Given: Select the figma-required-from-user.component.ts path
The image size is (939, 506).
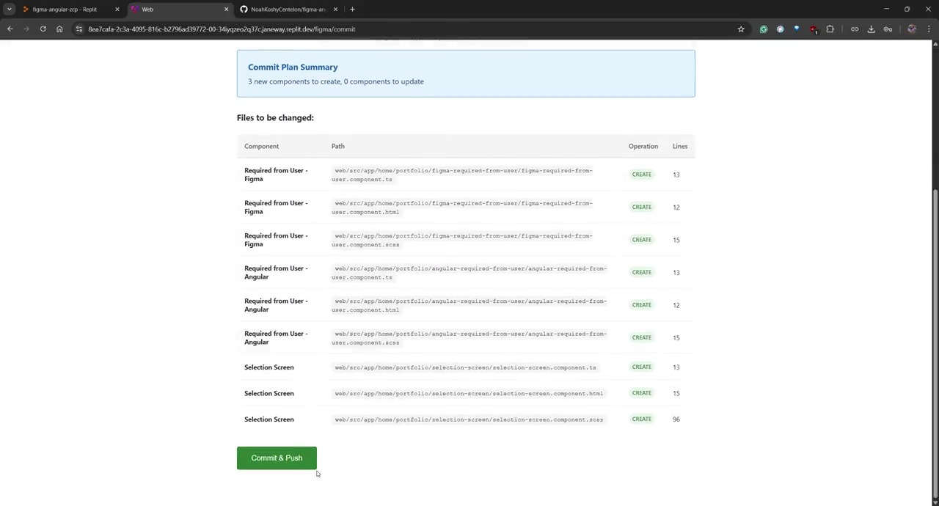Looking at the screenshot, I should click(462, 175).
